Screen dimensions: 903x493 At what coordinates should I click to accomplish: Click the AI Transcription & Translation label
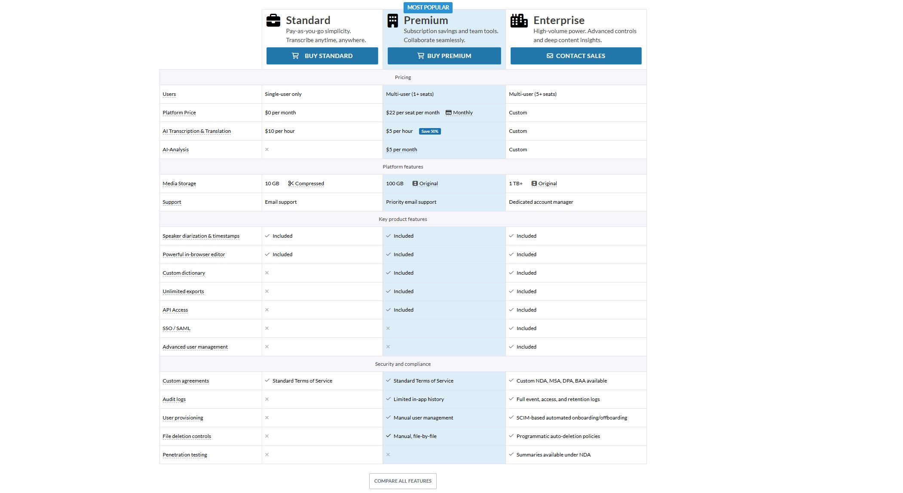[196, 131]
